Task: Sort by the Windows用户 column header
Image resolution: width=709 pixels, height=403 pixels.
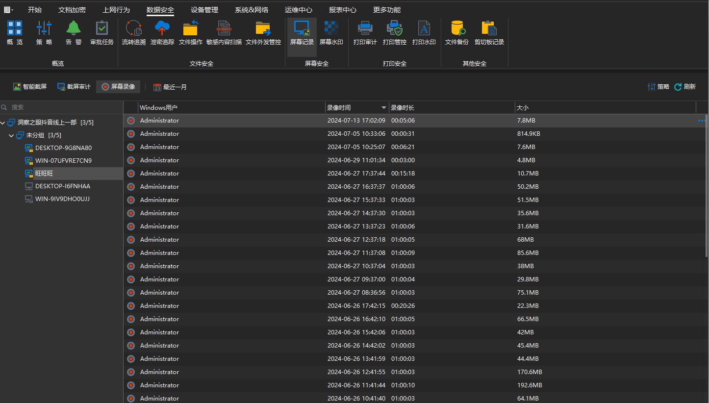Action: tap(231, 107)
